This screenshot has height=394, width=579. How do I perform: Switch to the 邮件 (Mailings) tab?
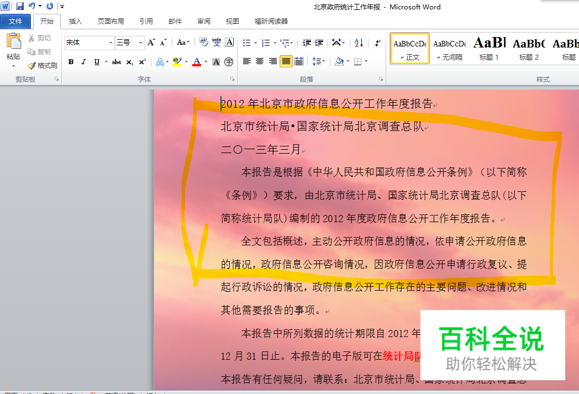pos(175,22)
